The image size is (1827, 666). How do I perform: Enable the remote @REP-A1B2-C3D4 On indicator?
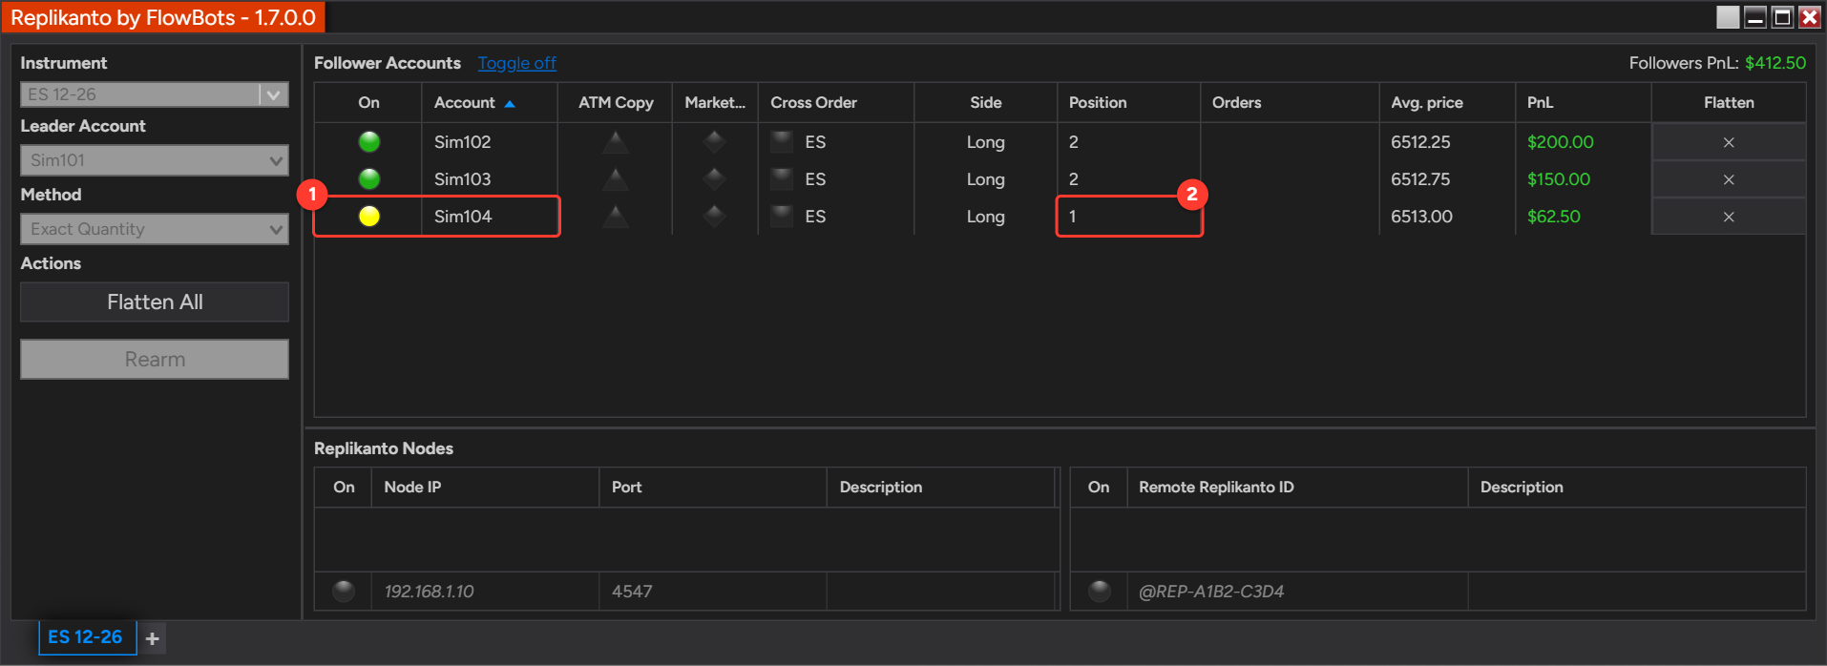click(1100, 592)
